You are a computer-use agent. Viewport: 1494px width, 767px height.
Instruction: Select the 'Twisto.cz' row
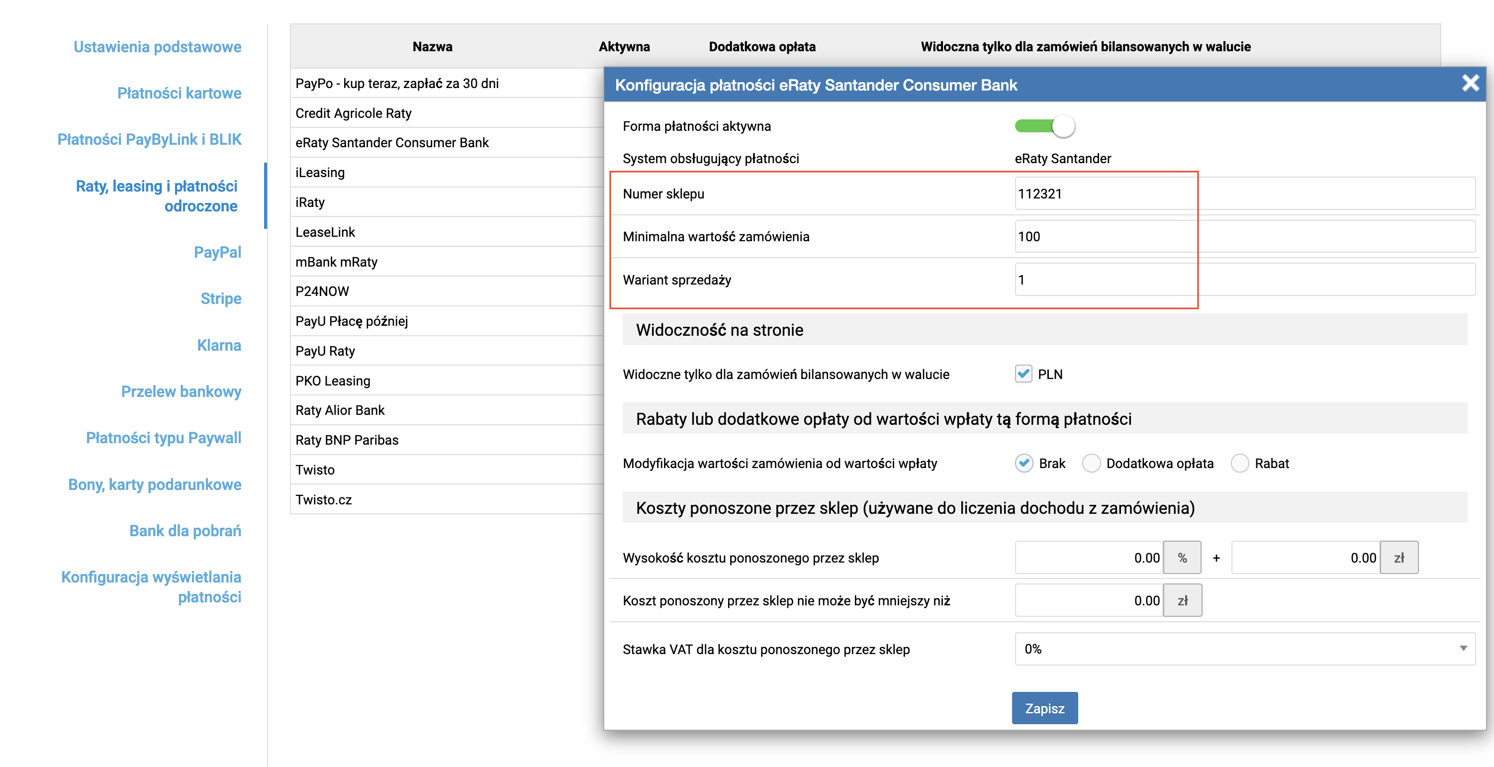tap(447, 499)
